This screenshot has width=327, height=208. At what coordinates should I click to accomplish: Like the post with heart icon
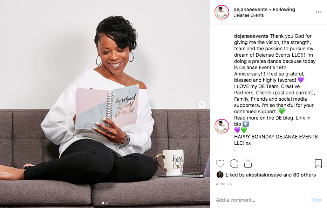[x=220, y=164]
